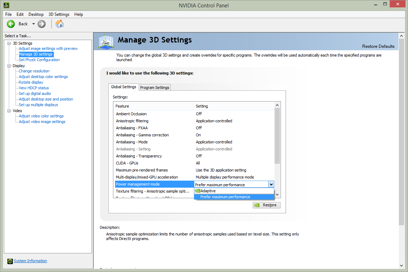
Task: Open Set PhysX Configuration
Action: click(39, 60)
